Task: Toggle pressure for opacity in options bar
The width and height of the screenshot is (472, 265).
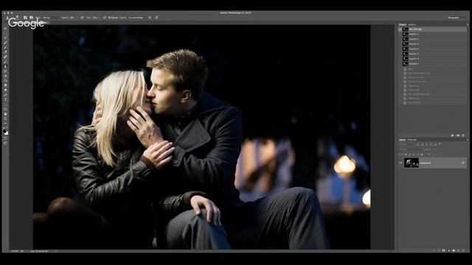Action: coord(82,18)
